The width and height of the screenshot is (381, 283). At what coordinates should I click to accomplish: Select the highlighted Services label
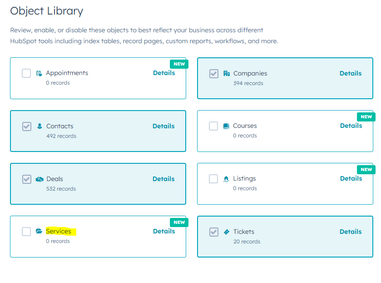pyautogui.click(x=59, y=232)
